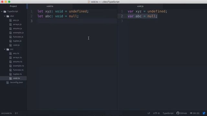Switch to the void.ts editor tab
This screenshot has width=207, height=116.
point(50,6)
